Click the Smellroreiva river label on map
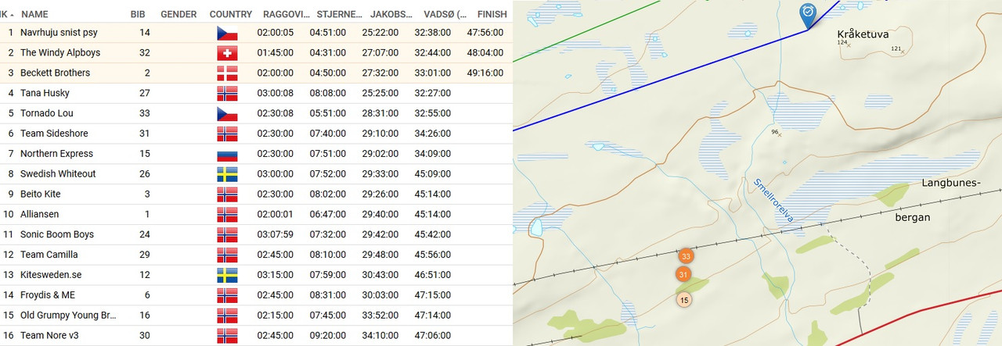The width and height of the screenshot is (1002, 346). 773,201
